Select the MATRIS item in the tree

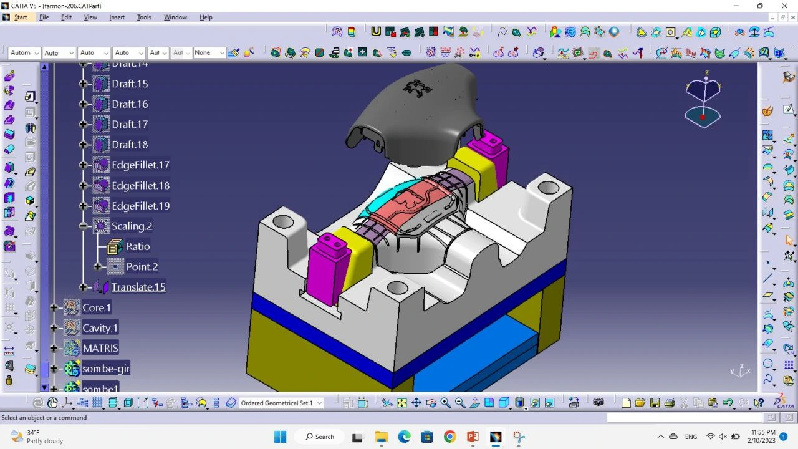tap(100, 348)
